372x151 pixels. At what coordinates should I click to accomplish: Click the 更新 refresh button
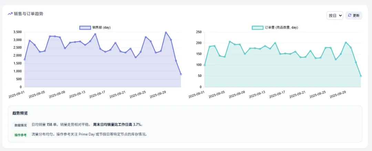(354, 16)
